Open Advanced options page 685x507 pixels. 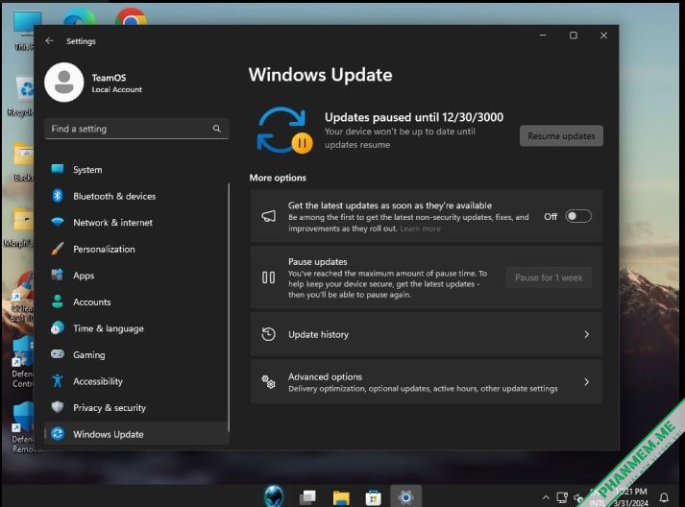426,382
